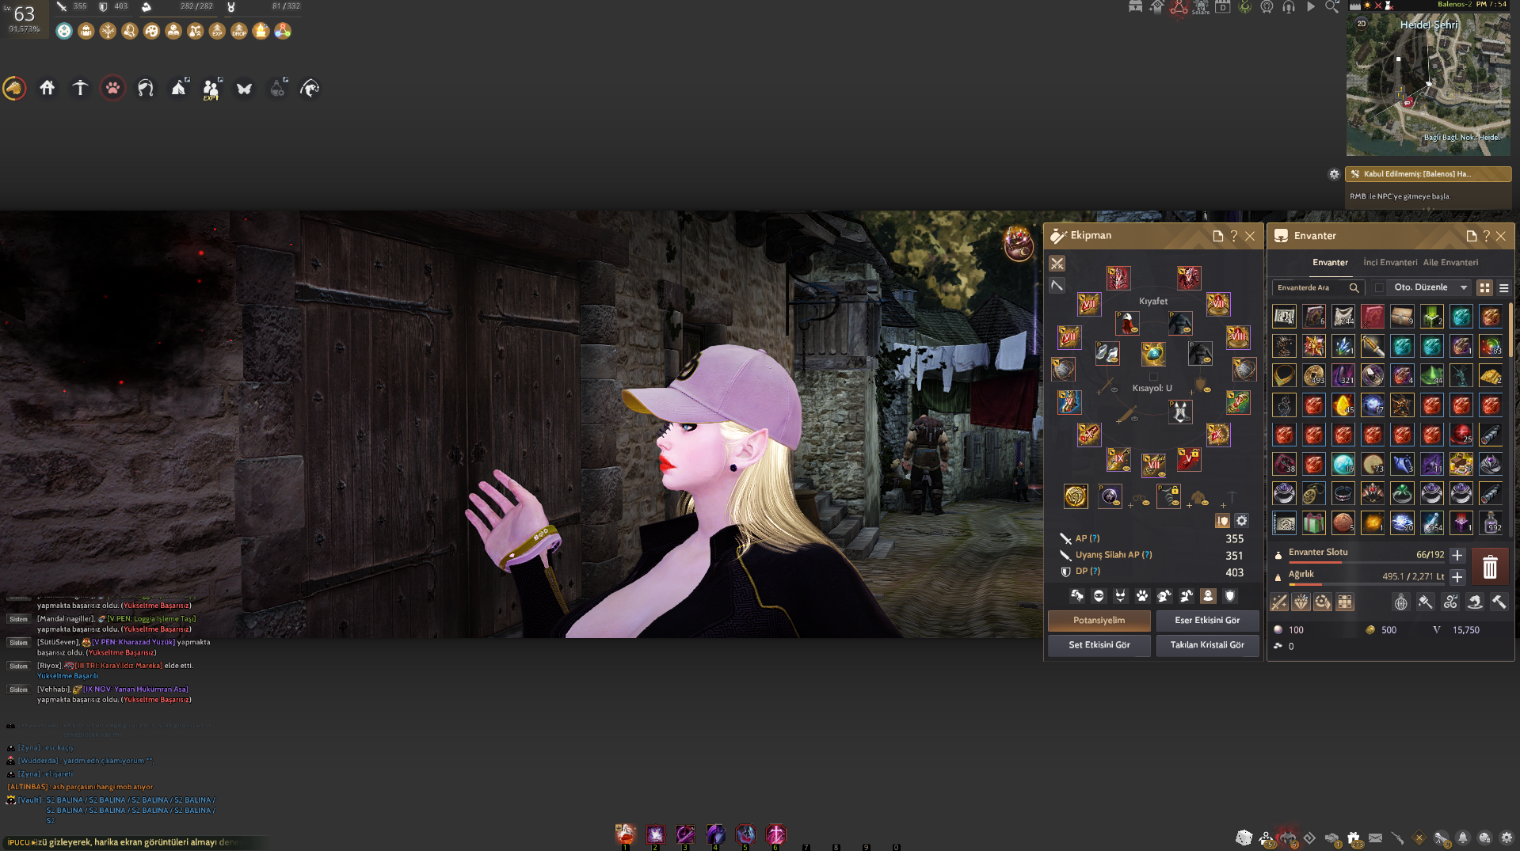Click the enhancement sword sparkle icon
Image resolution: width=1520 pixels, height=851 pixels.
[1279, 602]
